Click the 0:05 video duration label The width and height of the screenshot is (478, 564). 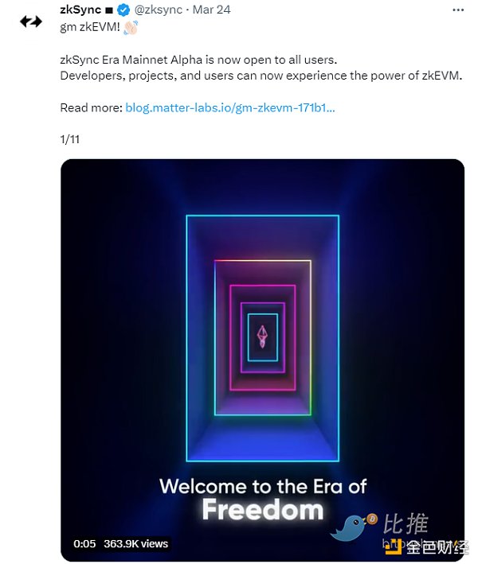click(x=84, y=544)
